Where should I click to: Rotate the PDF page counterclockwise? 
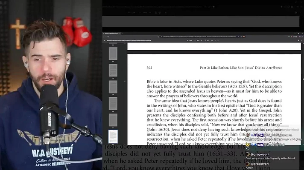(208, 40)
